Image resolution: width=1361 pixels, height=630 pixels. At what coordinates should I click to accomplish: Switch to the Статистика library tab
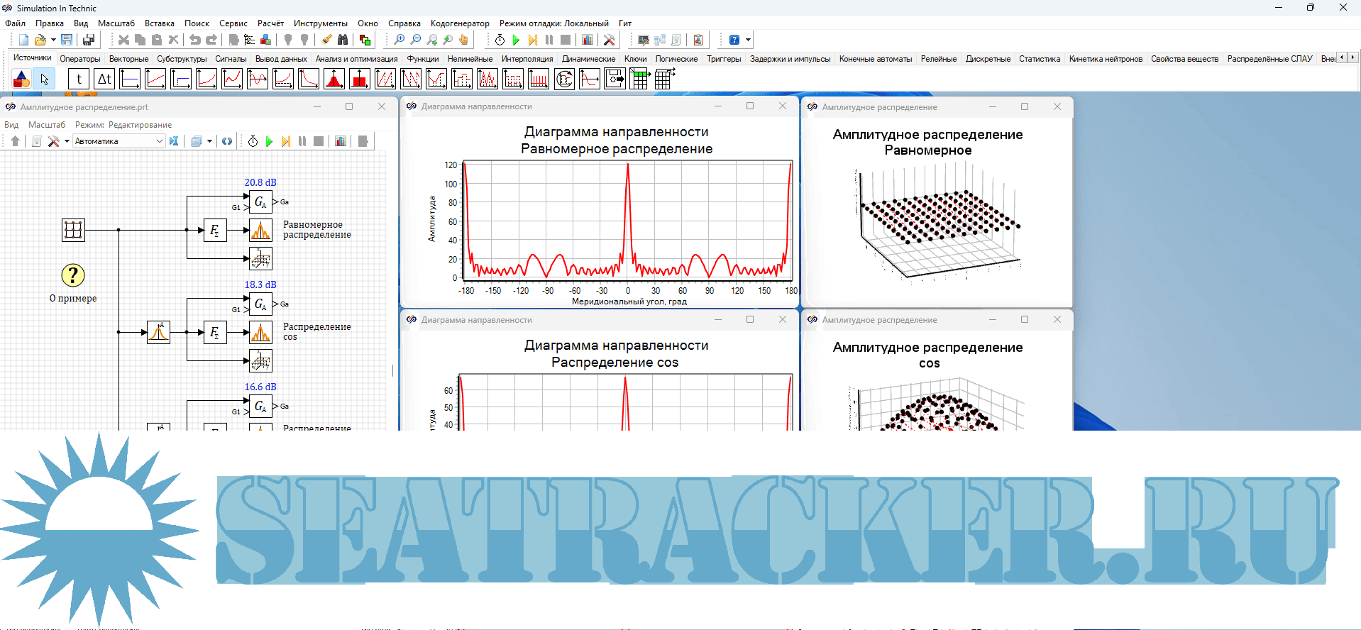point(1039,59)
